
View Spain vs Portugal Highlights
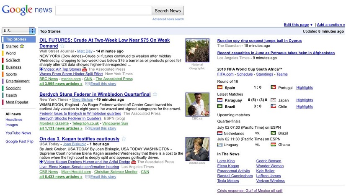(305, 87)
